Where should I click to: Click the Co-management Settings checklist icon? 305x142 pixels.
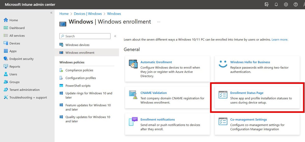(223, 121)
